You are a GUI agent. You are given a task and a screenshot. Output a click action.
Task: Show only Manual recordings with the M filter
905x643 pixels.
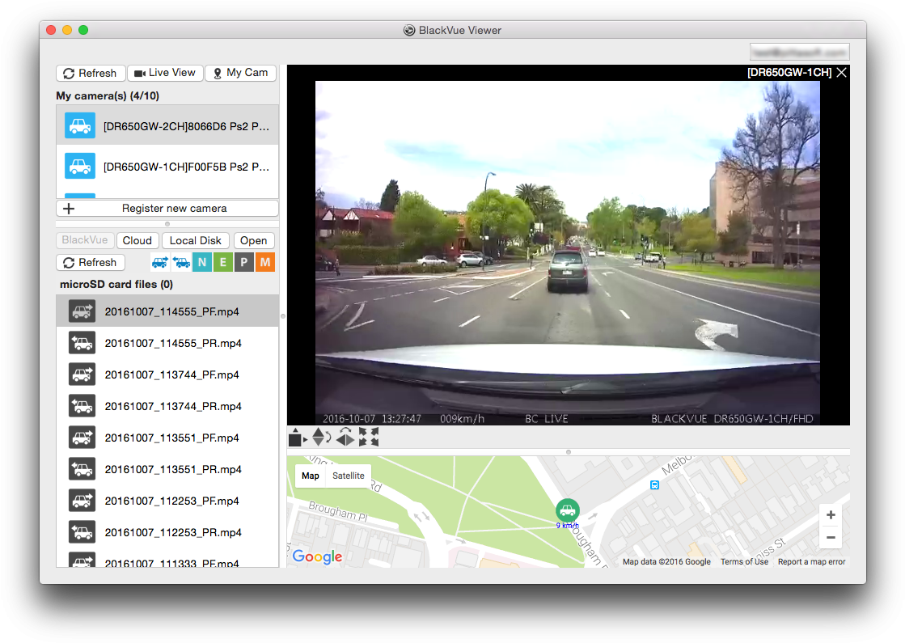pos(264,262)
